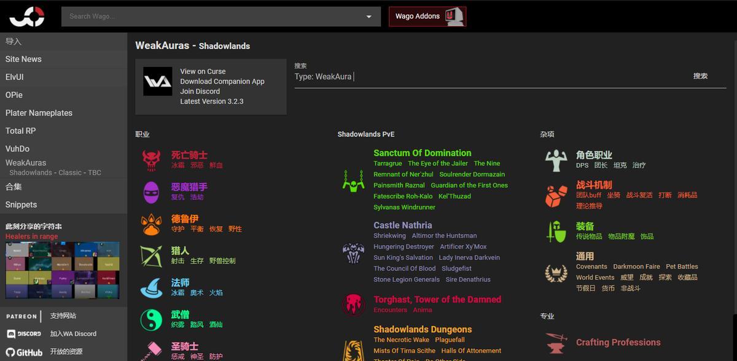The height and width of the screenshot is (361, 737).
Task: Click into the Search Wago field
Action: click(x=213, y=17)
